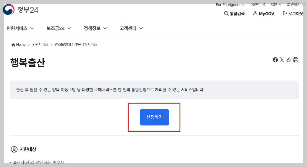Click the Home house icon in breadcrumb
Screen dimensions: 307x167
tap(13, 44)
